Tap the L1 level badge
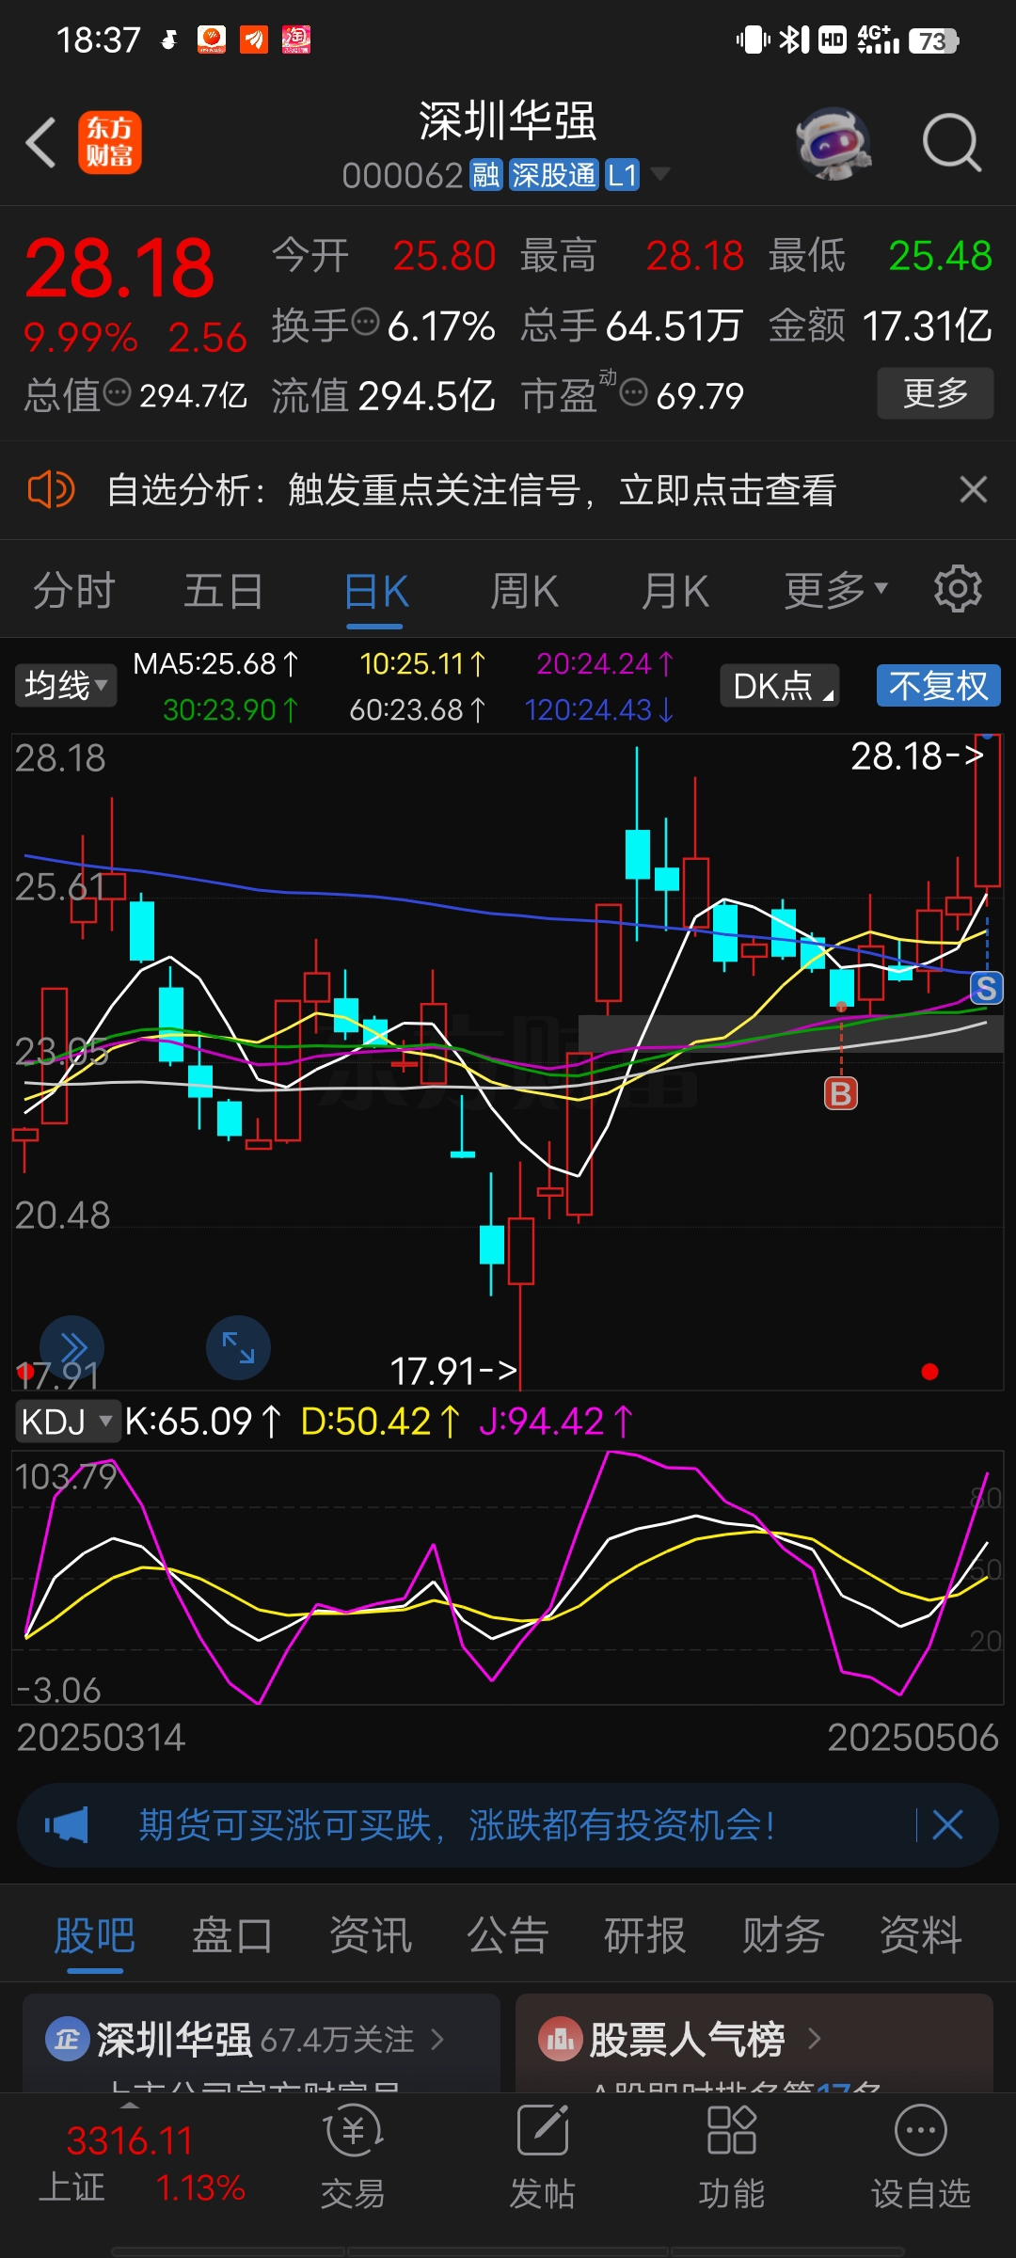Viewport: 1016px width, 2258px height. [622, 175]
